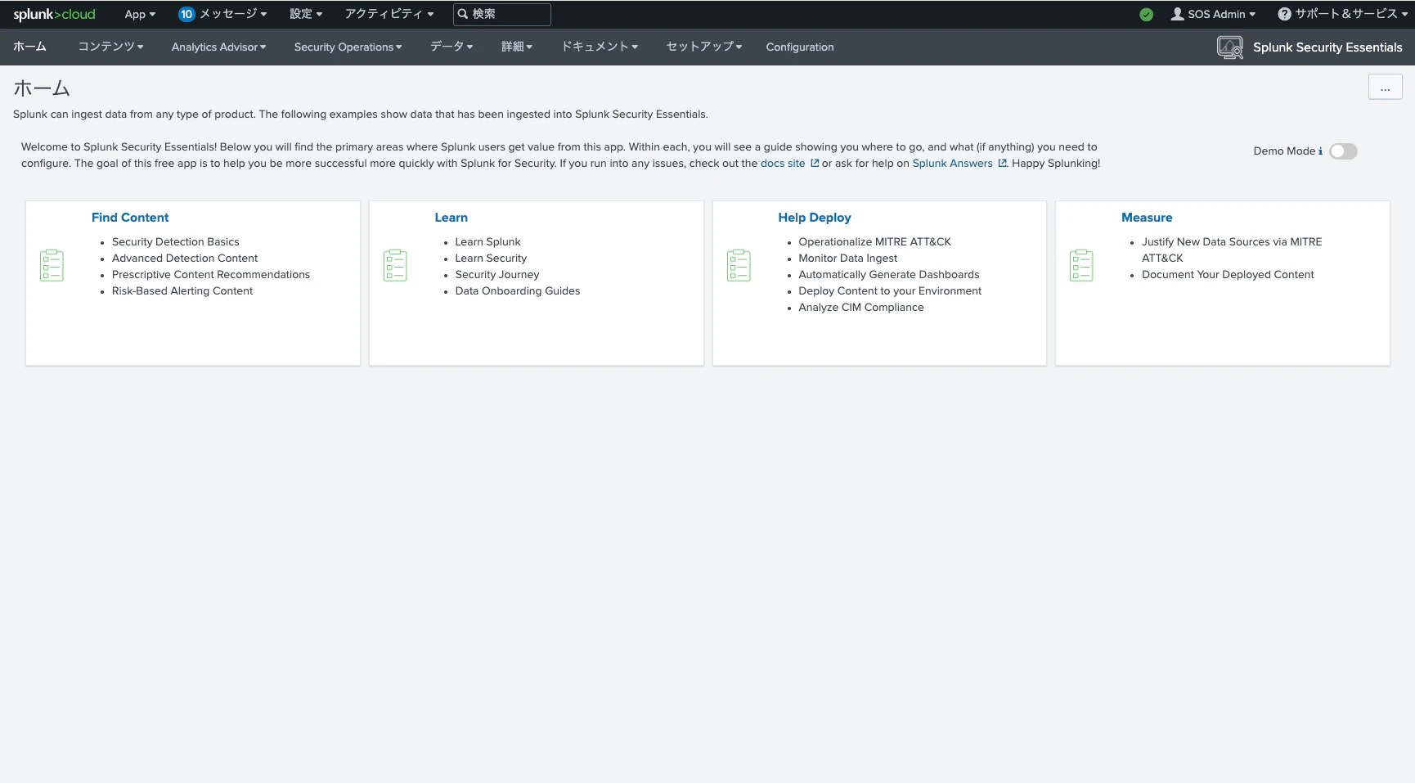Open the Configuration menu item

tap(800, 47)
